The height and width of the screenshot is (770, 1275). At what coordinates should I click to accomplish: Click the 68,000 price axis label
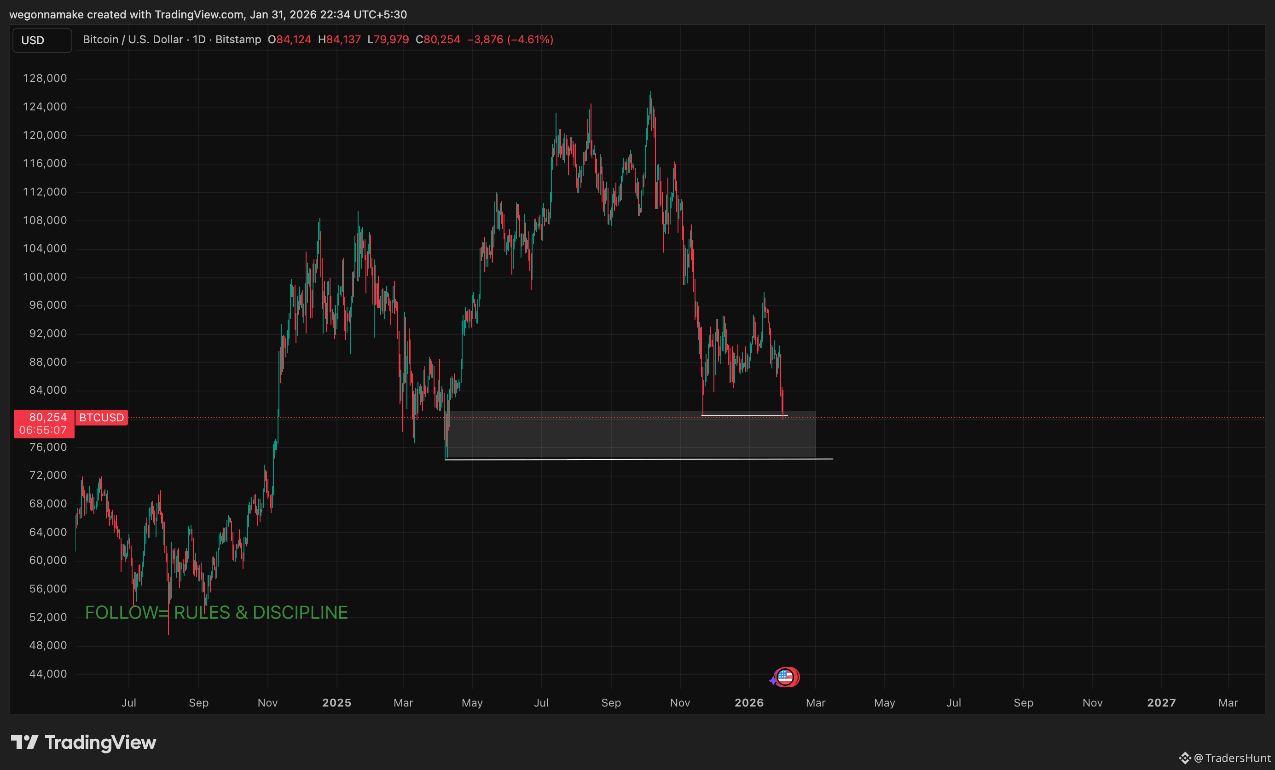[x=48, y=504]
